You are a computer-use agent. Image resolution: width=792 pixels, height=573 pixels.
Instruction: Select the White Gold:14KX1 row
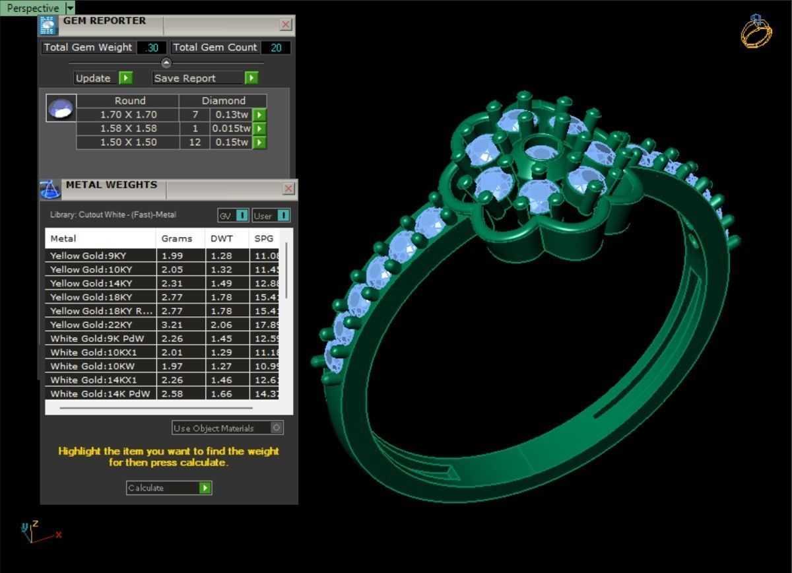(x=163, y=380)
